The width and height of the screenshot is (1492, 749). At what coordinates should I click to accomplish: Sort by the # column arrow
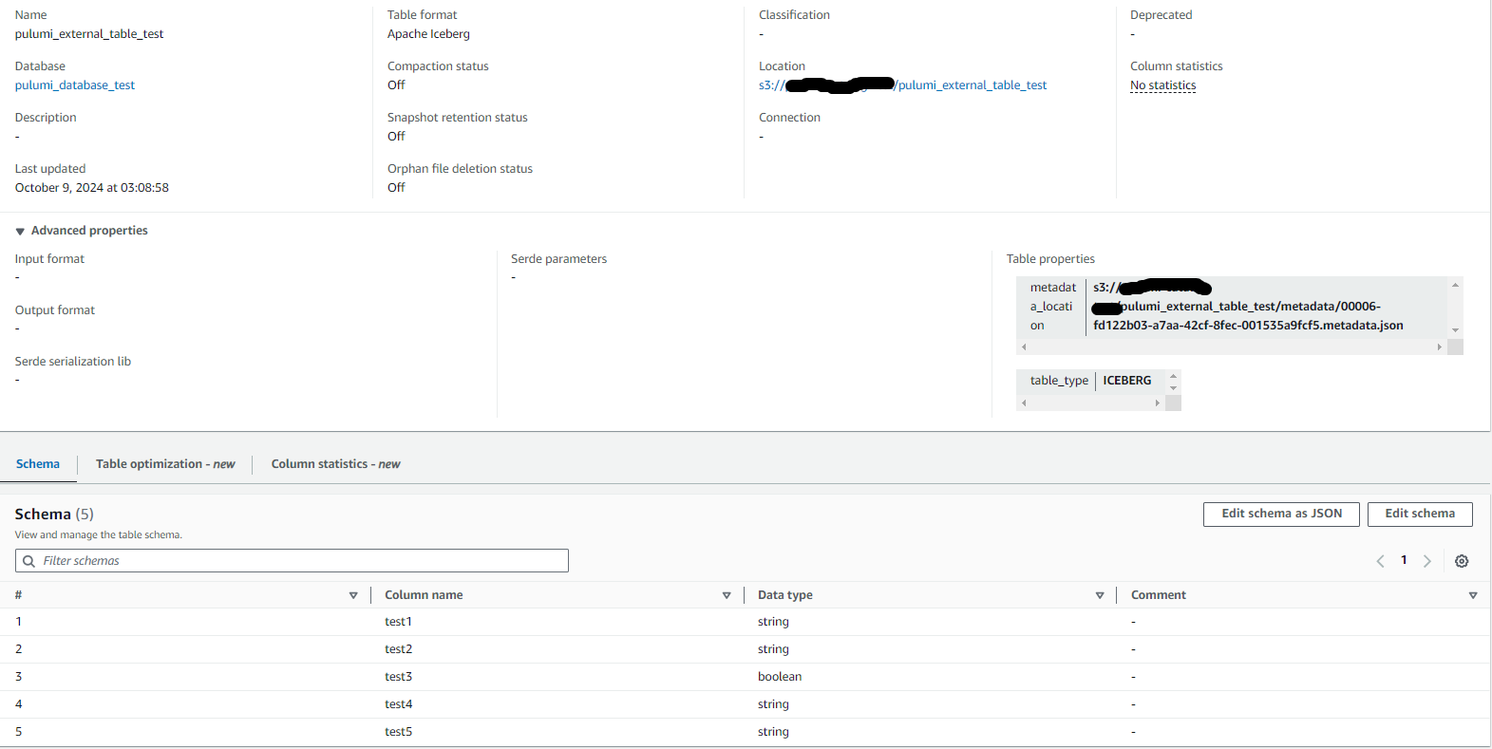click(353, 595)
